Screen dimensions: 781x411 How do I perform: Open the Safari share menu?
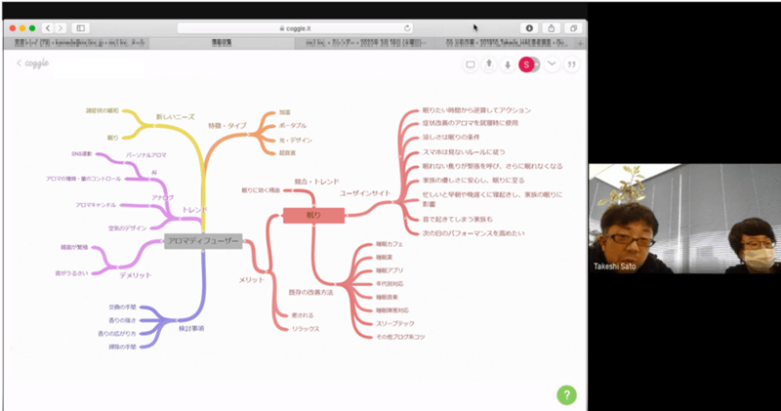point(552,28)
